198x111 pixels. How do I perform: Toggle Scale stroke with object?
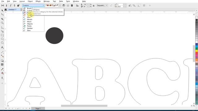click(x=139, y=6)
